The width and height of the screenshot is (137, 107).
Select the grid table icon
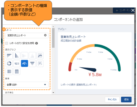pyautogui.click(x=17, y=71)
